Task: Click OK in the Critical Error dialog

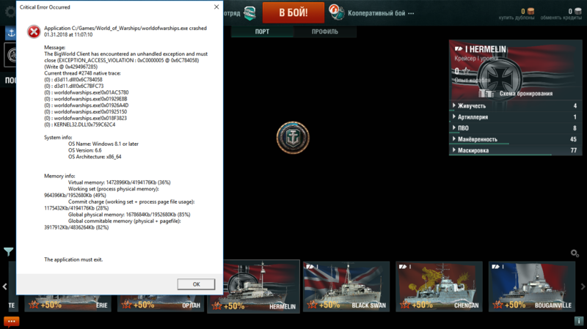Action: point(196,284)
